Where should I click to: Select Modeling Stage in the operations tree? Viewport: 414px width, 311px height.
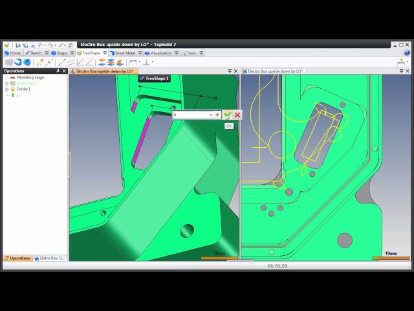(30, 78)
